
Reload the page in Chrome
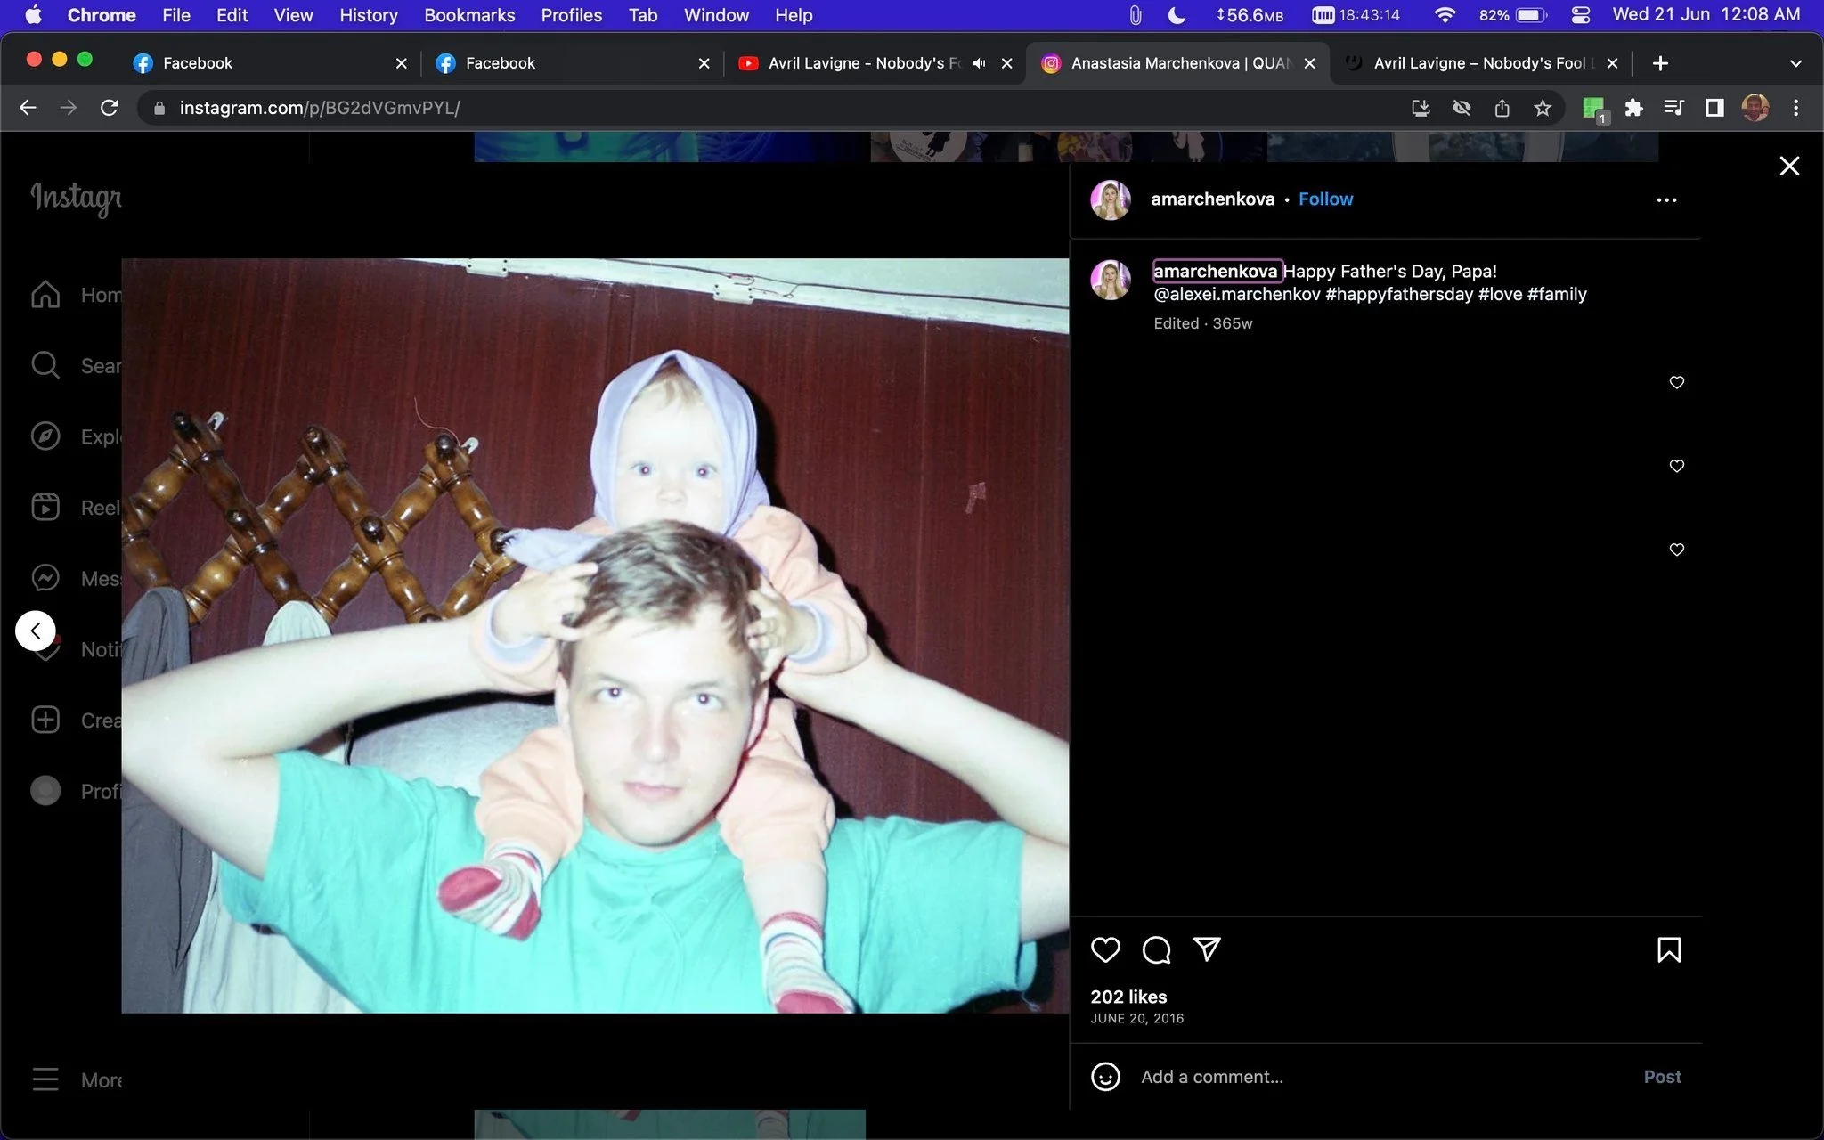click(x=109, y=108)
